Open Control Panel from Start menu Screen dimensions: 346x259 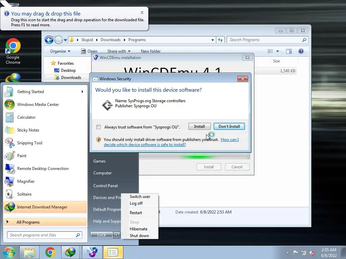point(105,186)
